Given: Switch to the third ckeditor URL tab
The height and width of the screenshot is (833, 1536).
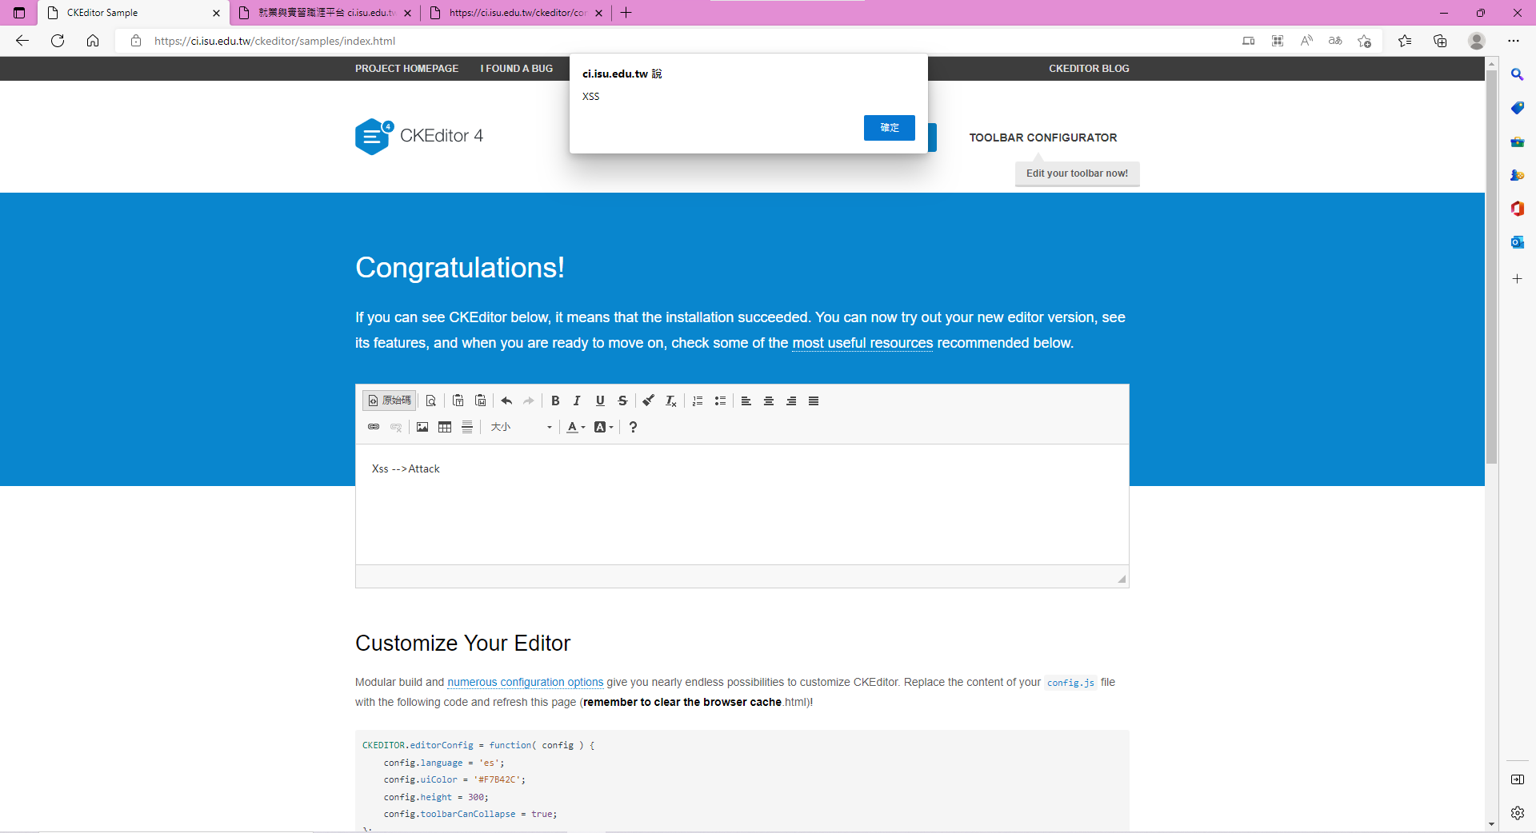Looking at the screenshot, I should click(x=517, y=13).
